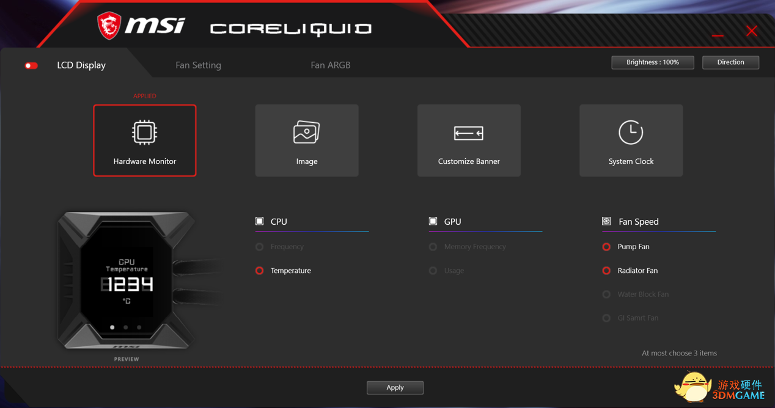Toggle the LCD Display on/off switch

click(31, 65)
